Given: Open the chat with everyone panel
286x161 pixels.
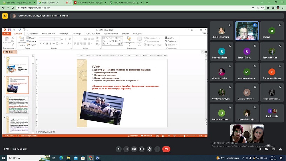Looking at the screenshot, I should 273,149.
